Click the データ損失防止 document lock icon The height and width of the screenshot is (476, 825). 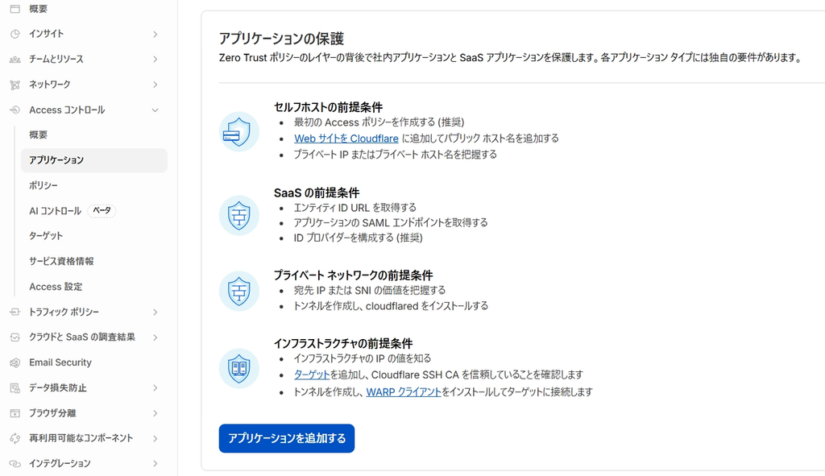click(15, 388)
